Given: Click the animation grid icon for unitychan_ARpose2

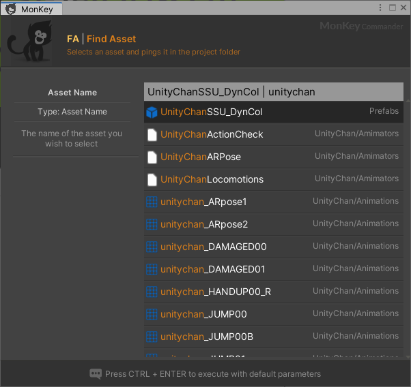Looking at the screenshot, I should pos(152,224).
